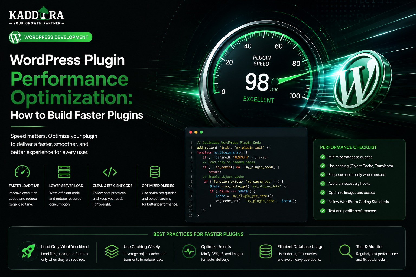Click the layers icon beside Use Caching Wisely

pyautogui.click(x=112, y=251)
